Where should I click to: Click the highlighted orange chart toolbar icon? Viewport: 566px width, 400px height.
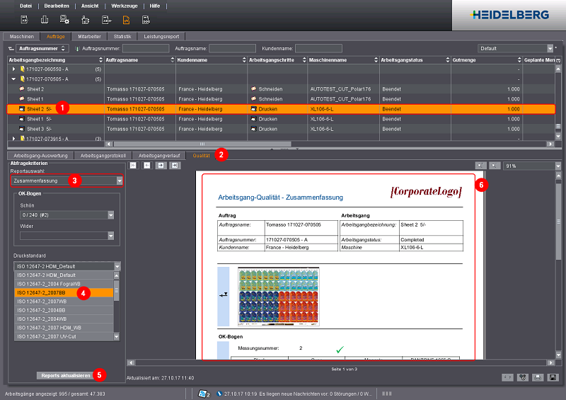click(126, 20)
